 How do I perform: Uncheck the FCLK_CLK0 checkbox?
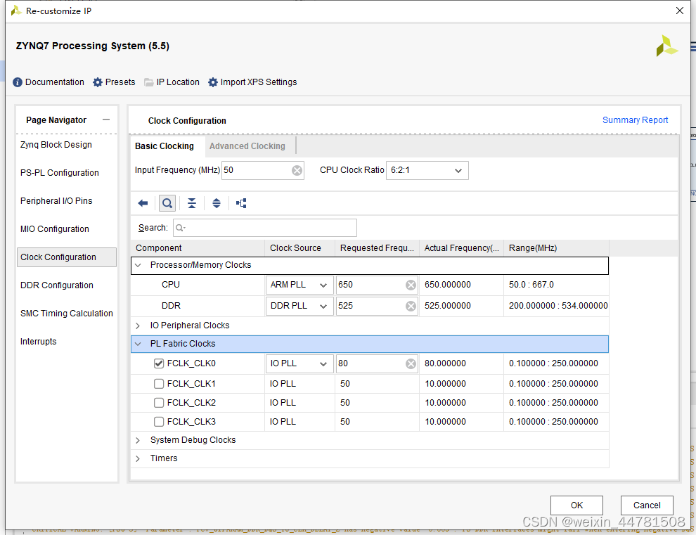(159, 363)
